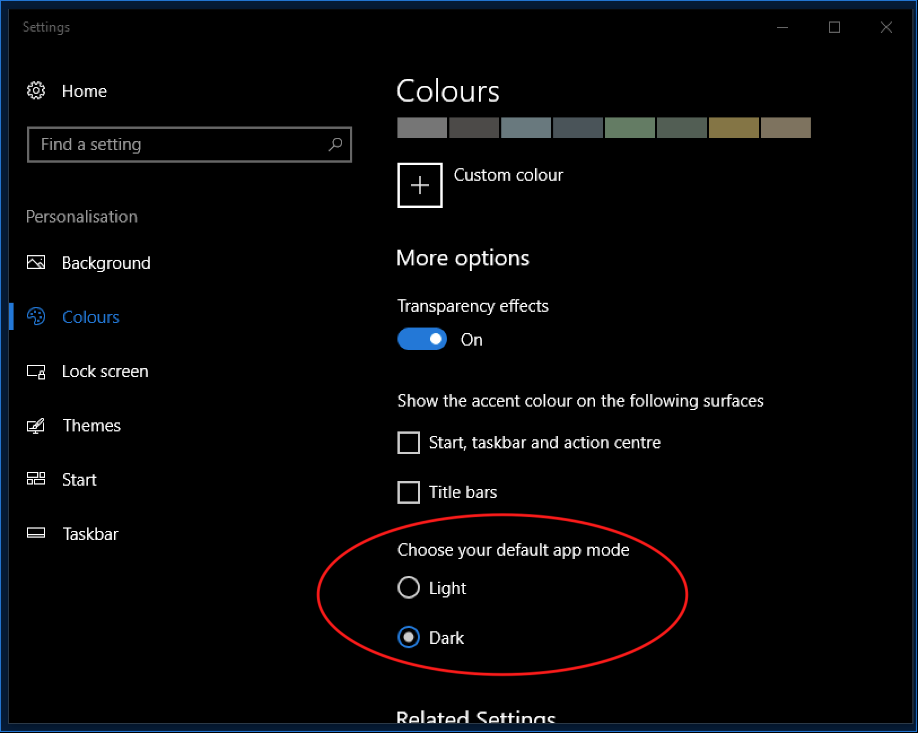
Task: Select the Dark app mode
Action: pyautogui.click(x=409, y=638)
